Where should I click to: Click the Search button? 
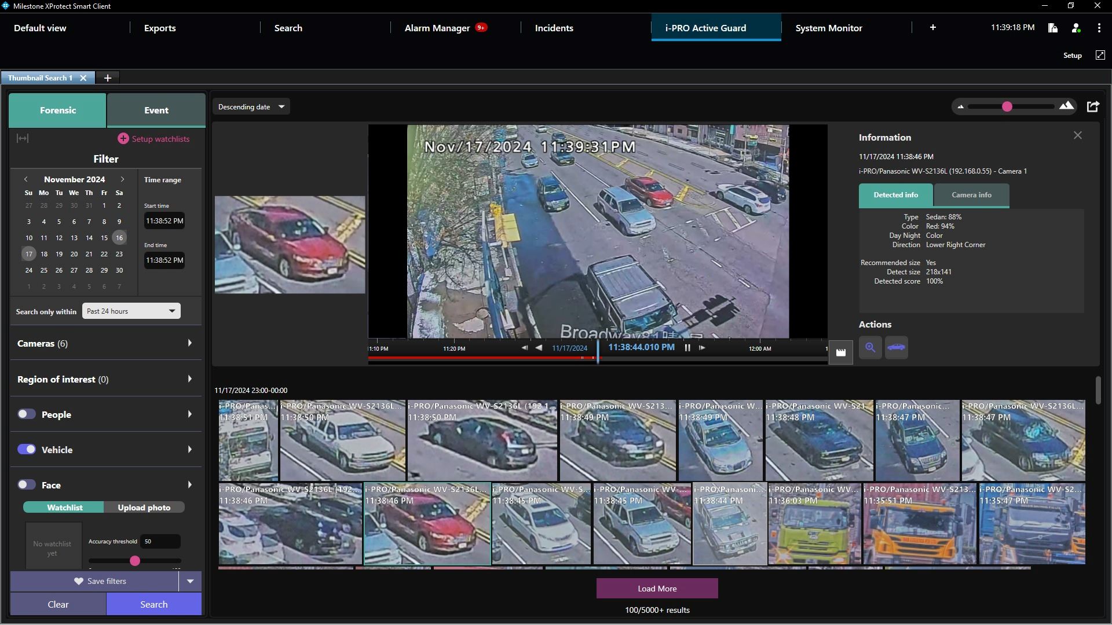point(153,604)
